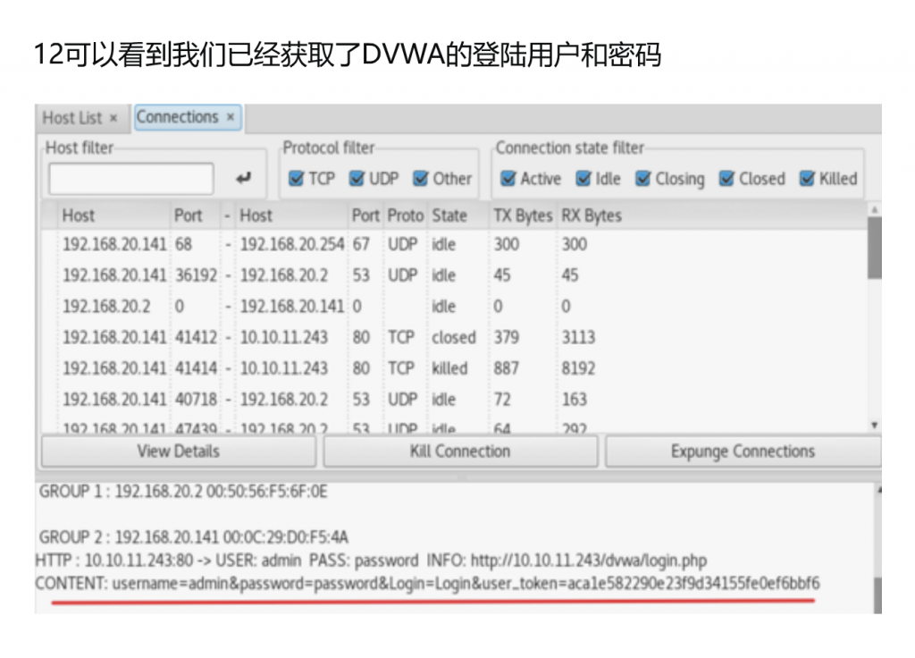Uncheck the Active connection state filter

pos(508,179)
